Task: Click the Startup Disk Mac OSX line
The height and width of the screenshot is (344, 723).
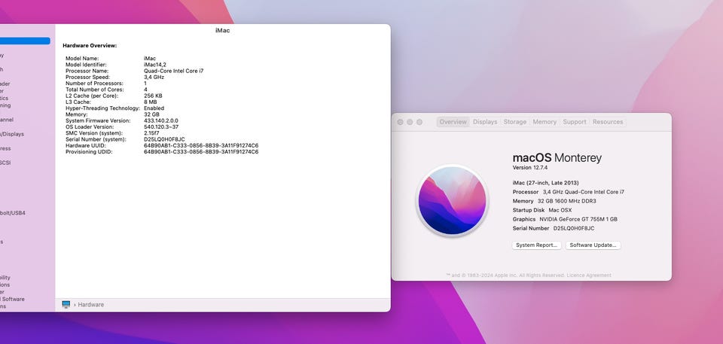Action: pyautogui.click(x=541, y=210)
